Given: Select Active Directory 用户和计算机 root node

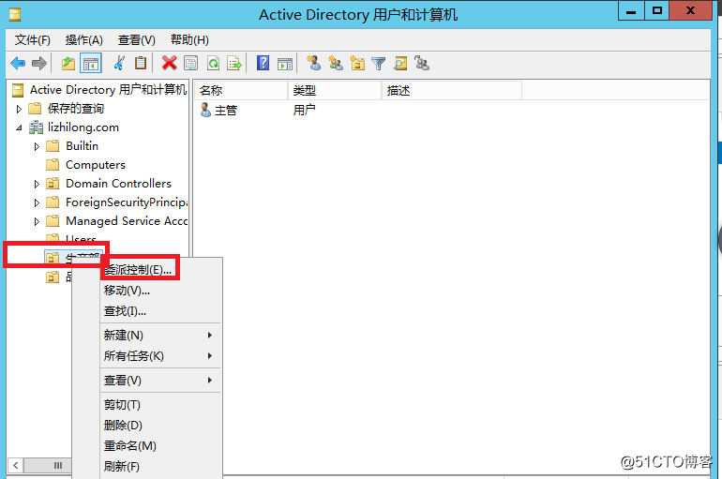Looking at the screenshot, I should [108, 90].
